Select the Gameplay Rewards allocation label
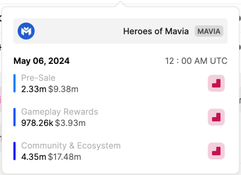 [59, 112]
